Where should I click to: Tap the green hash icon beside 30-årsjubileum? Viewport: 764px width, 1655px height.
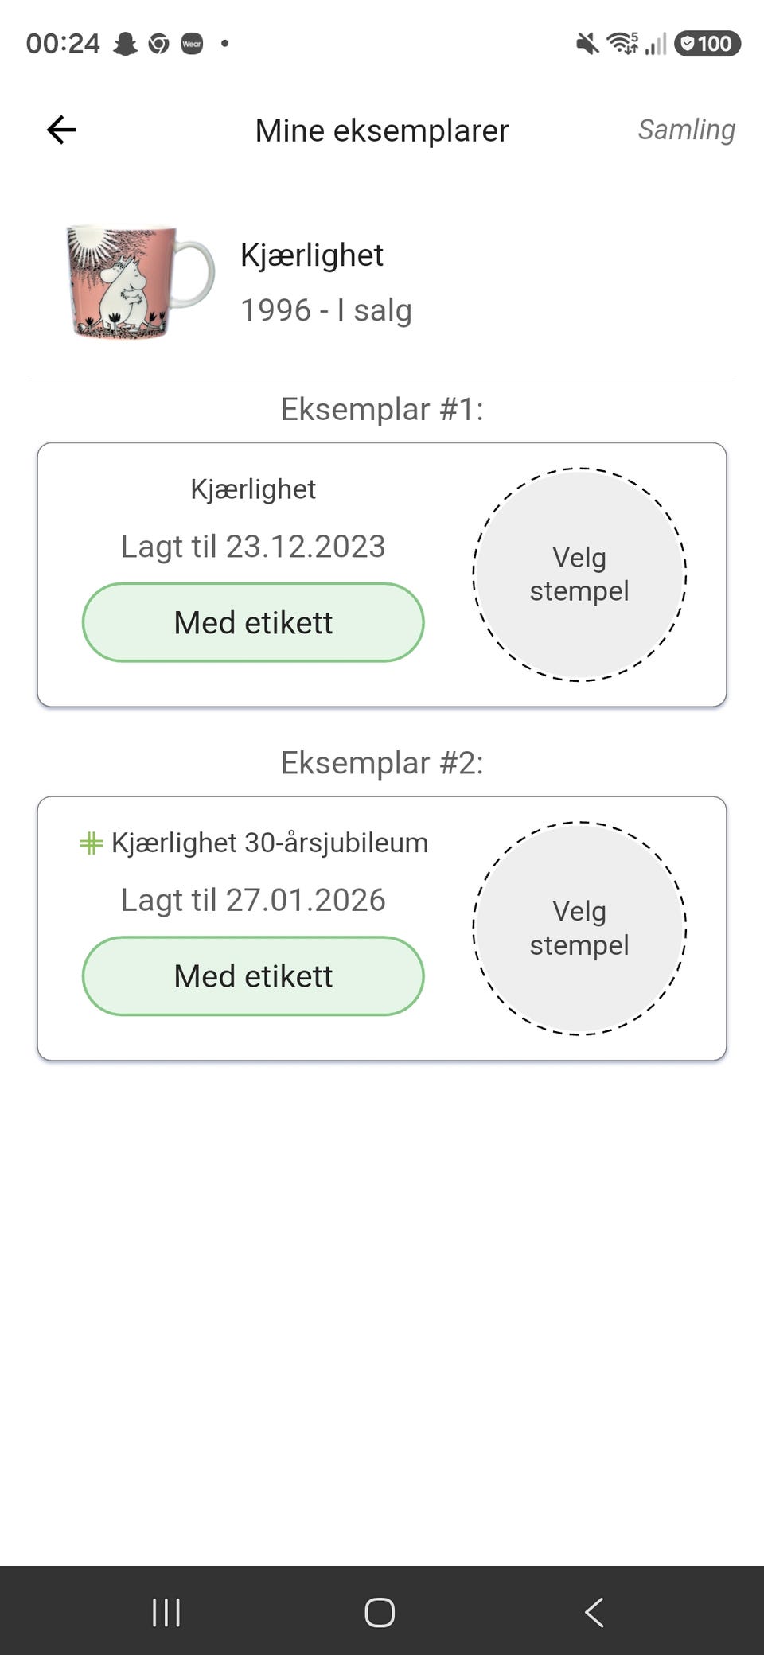[x=92, y=843]
